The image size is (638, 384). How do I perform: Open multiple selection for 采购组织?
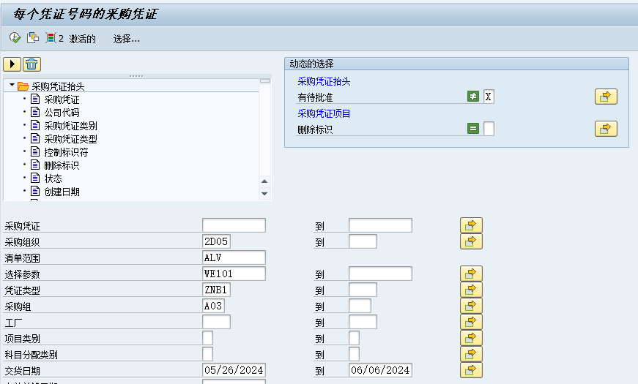point(471,241)
